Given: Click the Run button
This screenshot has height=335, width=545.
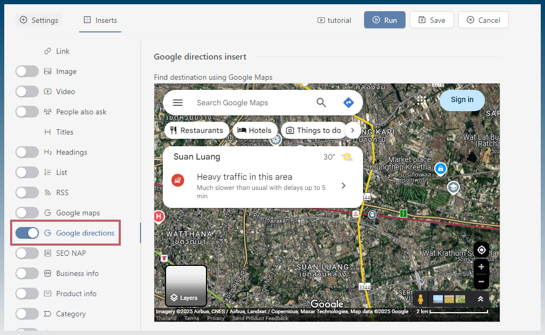Looking at the screenshot, I should pos(385,20).
